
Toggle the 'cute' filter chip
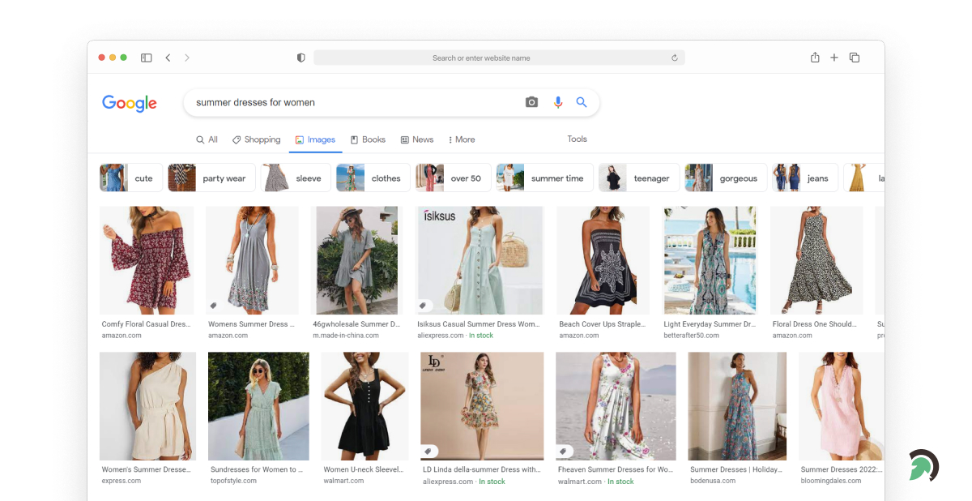click(x=143, y=178)
